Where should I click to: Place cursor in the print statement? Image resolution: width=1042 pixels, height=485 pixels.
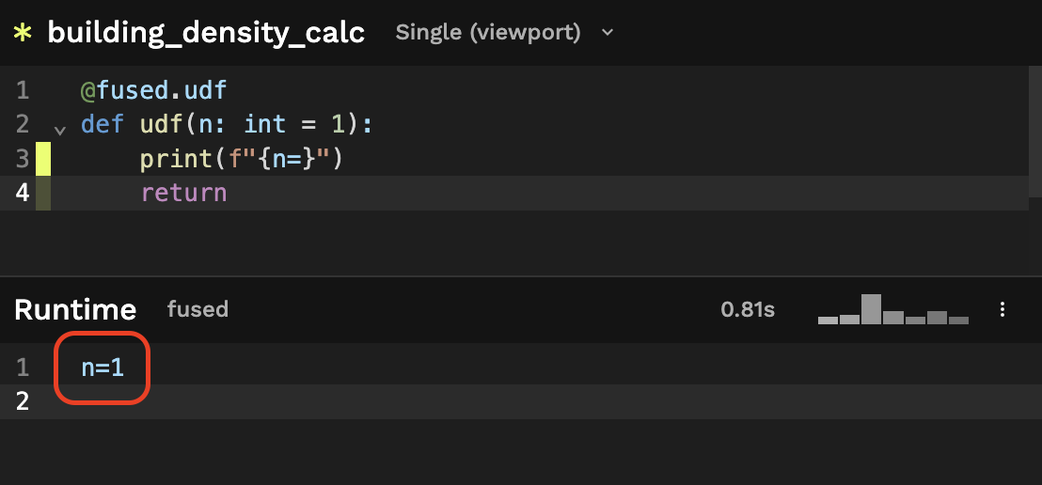241,159
